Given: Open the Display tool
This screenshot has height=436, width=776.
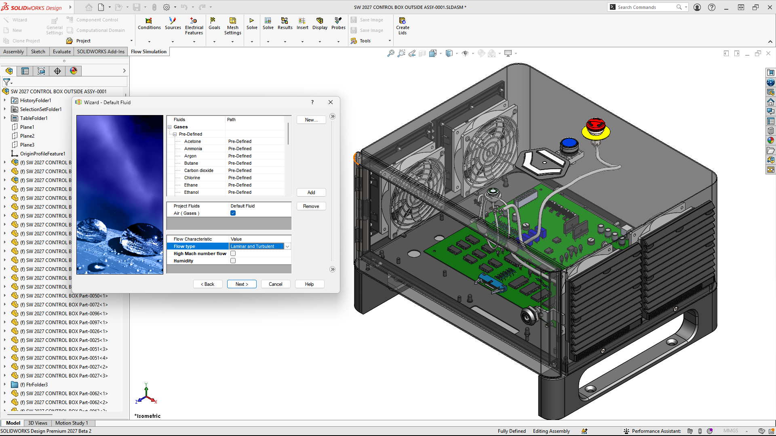Looking at the screenshot, I should (320, 23).
